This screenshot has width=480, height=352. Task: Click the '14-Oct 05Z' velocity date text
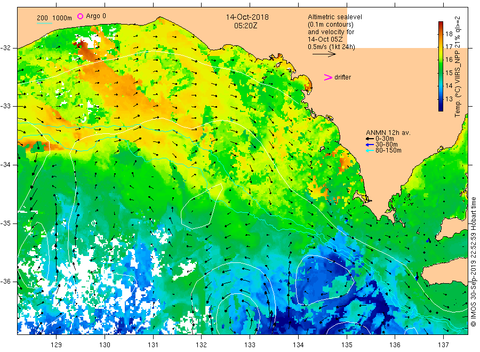click(x=325, y=39)
